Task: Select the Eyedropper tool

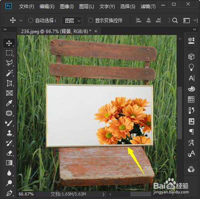Action: click(9, 103)
